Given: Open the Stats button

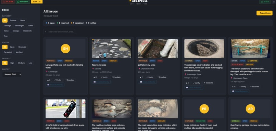Looking at the screenshot, I should [265, 2].
